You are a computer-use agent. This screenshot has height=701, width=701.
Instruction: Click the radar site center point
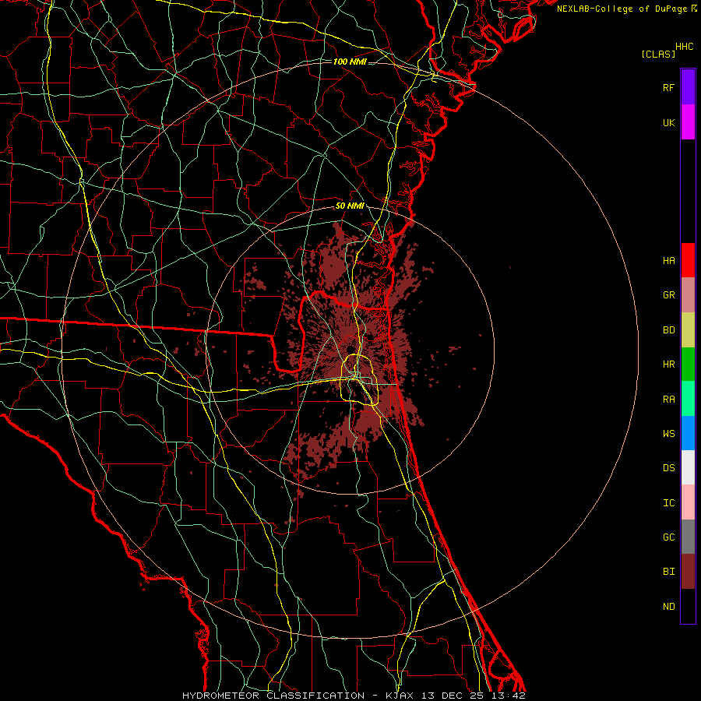click(350, 350)
